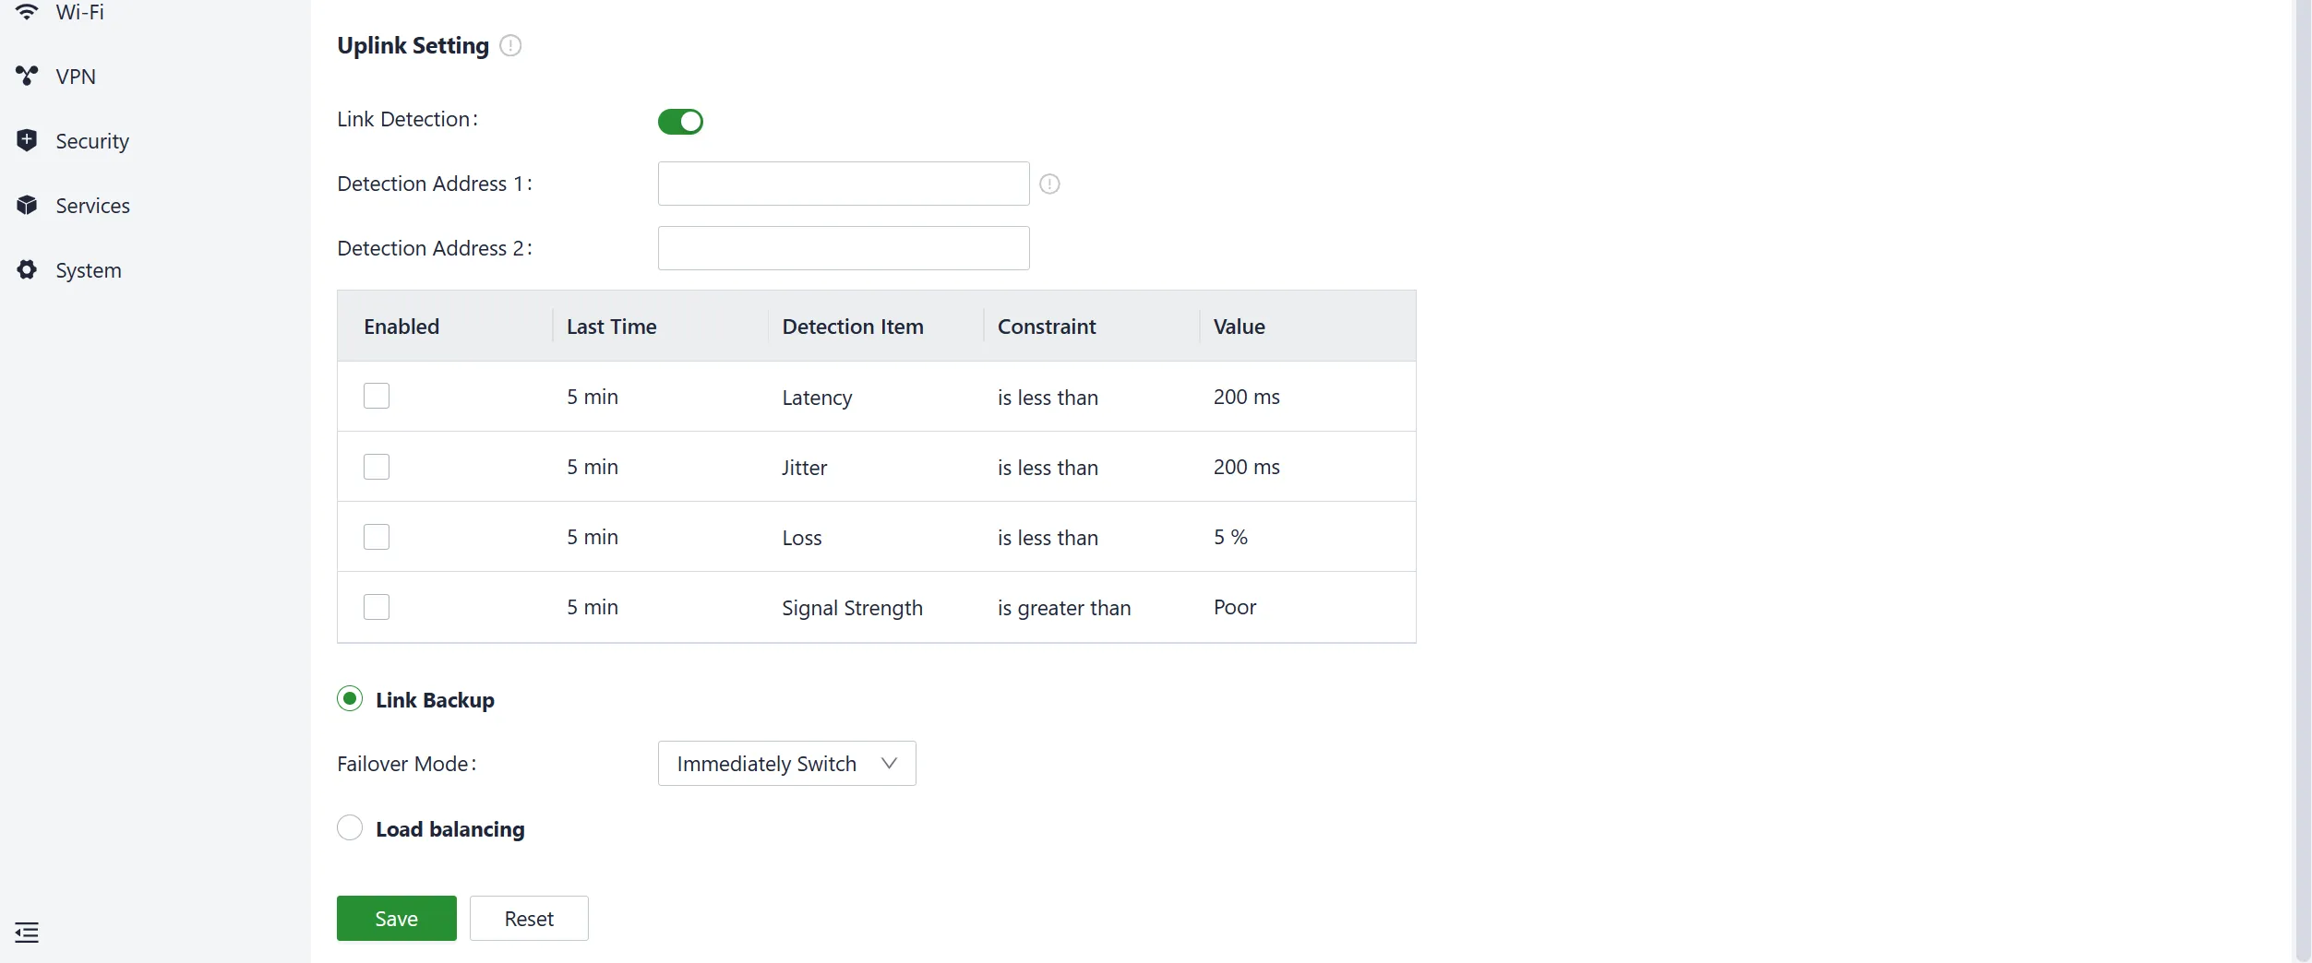Open the Wi-Fi menu item

click(x=79, y=12)
